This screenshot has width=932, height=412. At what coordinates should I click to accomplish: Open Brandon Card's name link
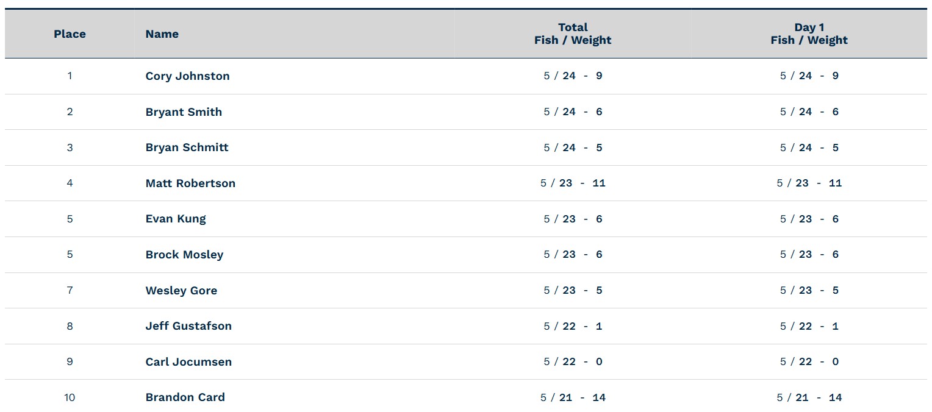coord(185,397)
